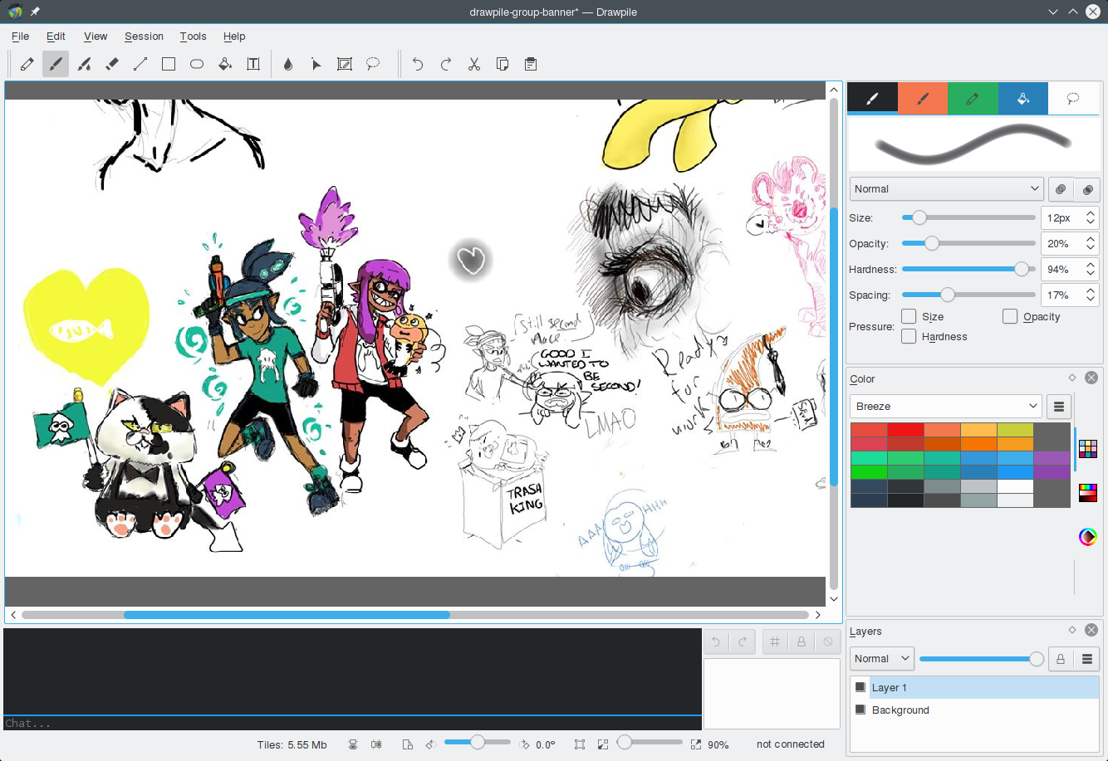
Task: Click the mirror canvas horizontally status icon
Action: 377,744
